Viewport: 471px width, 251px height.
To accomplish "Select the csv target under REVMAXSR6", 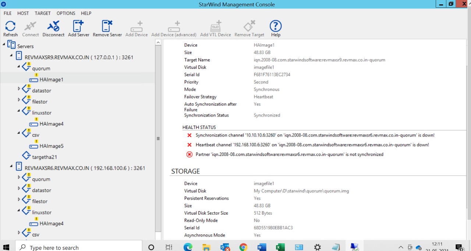I will coord(36,234).
